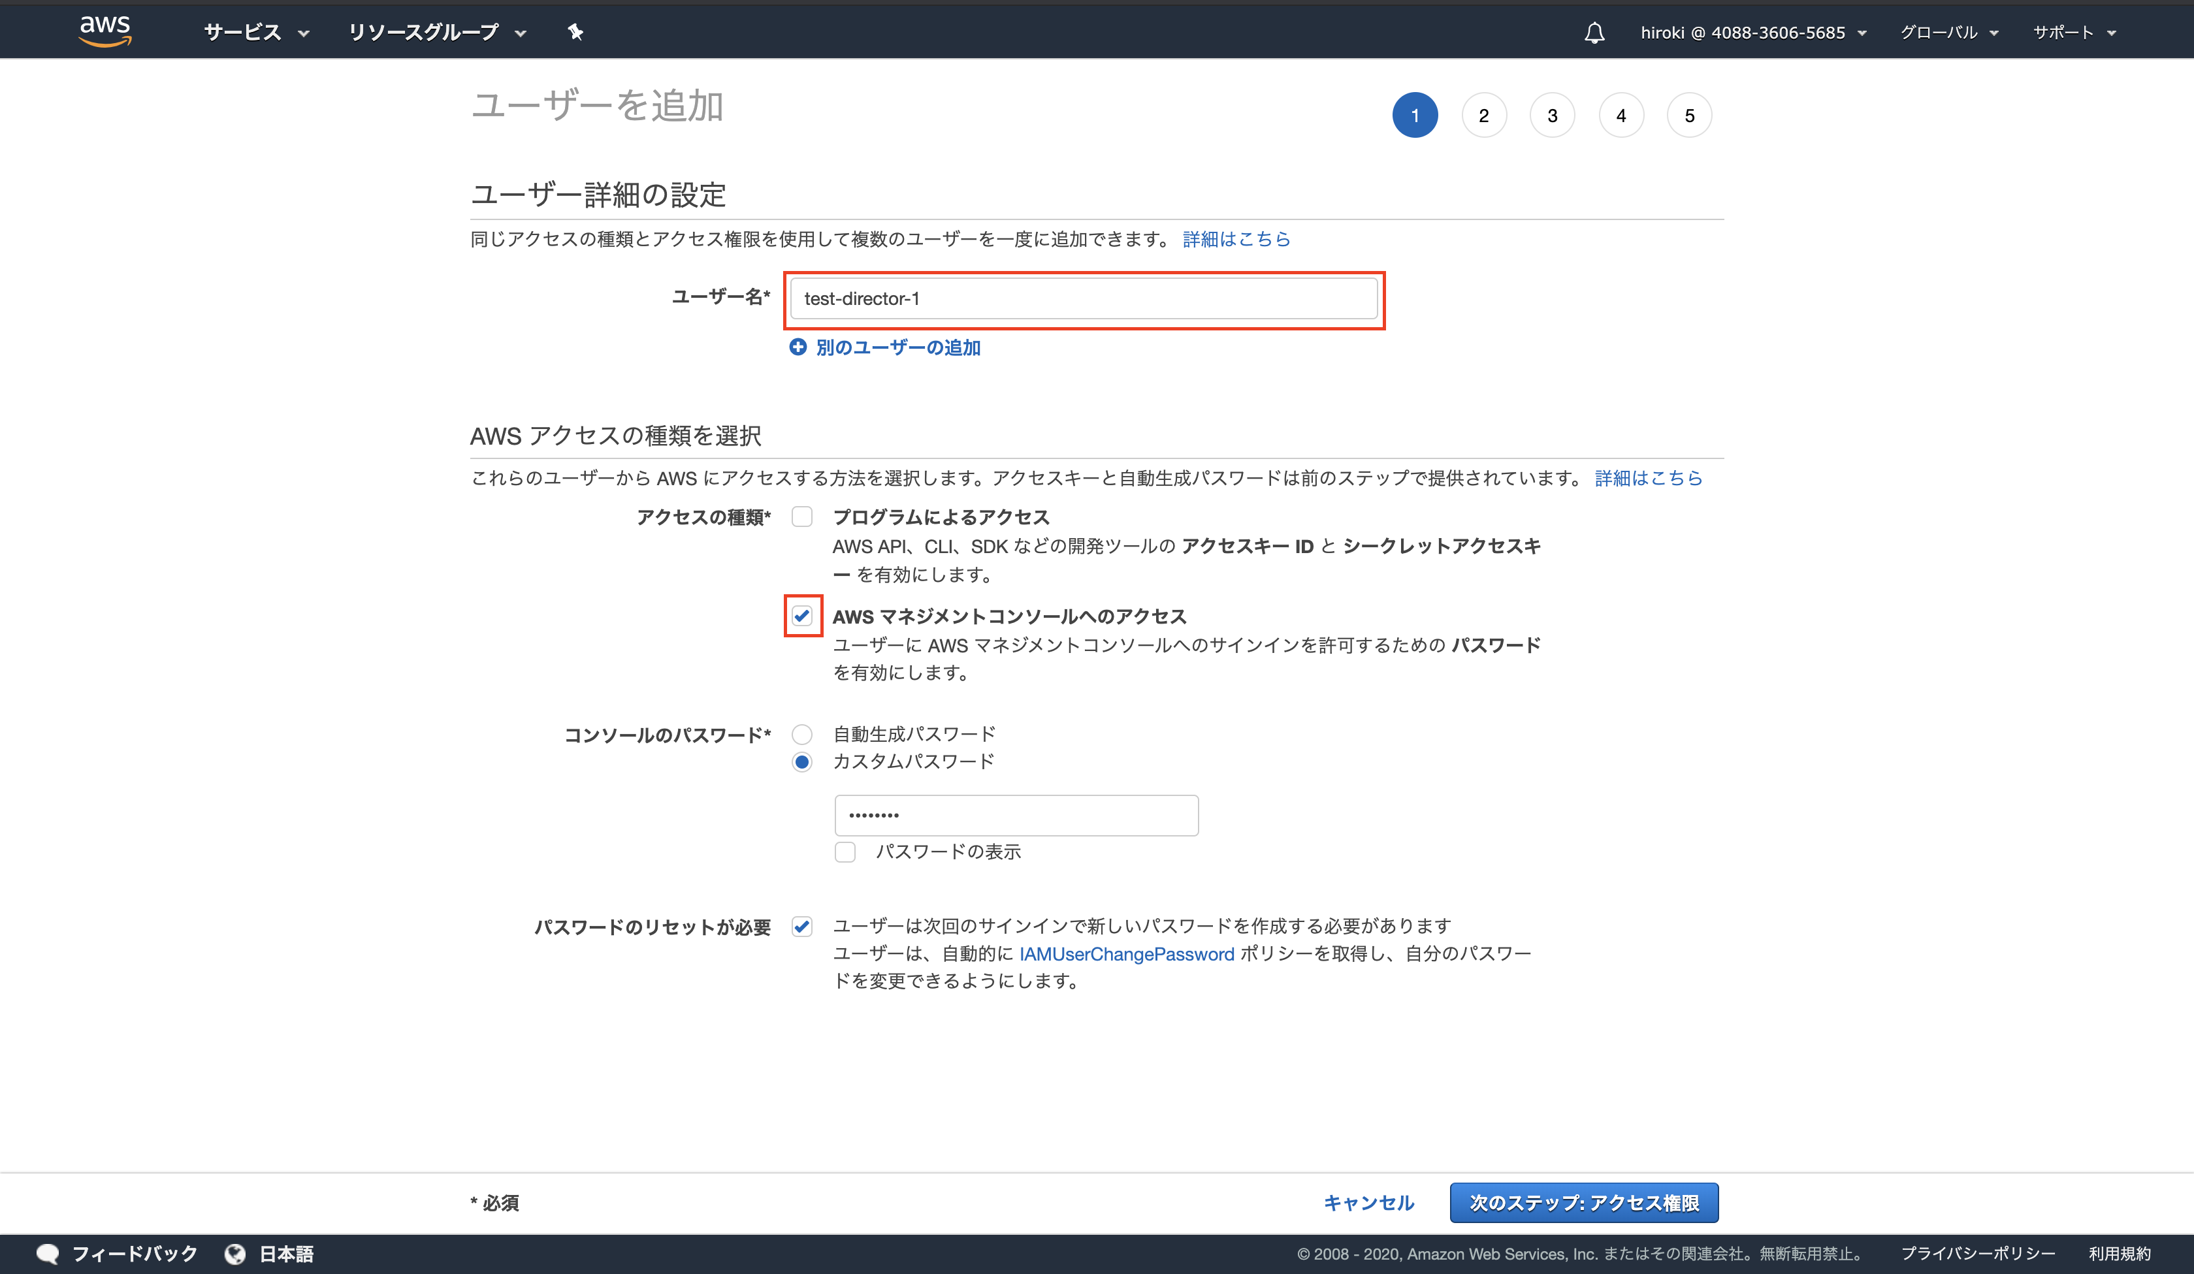The height and width of the screenshot is (1274, 2194).
Task: Click キャンセル to cancel
Action: pos(1368,1203)
